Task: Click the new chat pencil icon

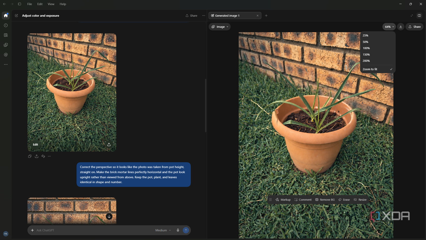Action: coord(17,16)
